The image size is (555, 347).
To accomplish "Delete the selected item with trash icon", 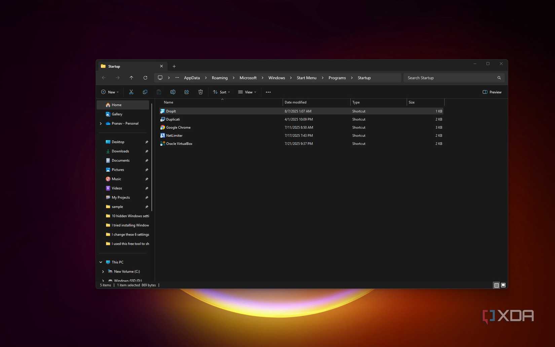I will pyautogui.click(x=200, y=92).
